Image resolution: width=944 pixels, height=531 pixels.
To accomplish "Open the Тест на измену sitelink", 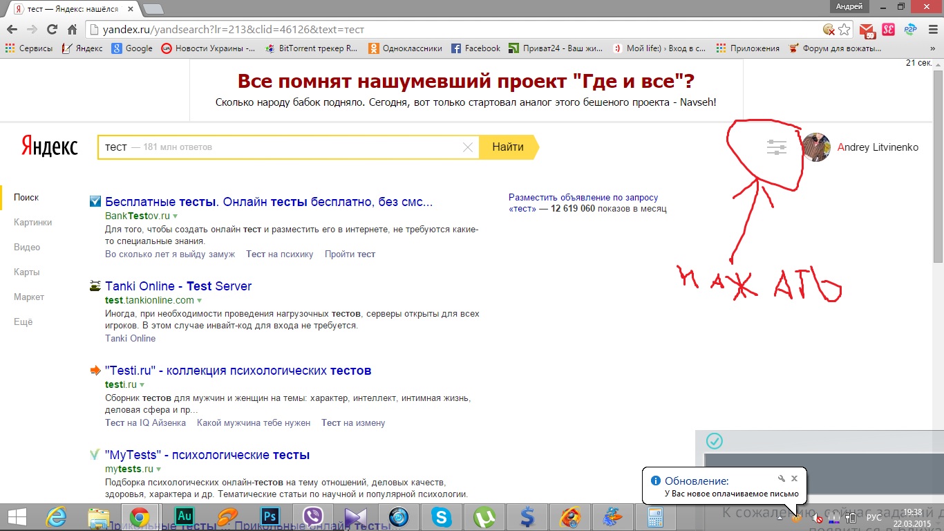I will click(x=353, y=423).
